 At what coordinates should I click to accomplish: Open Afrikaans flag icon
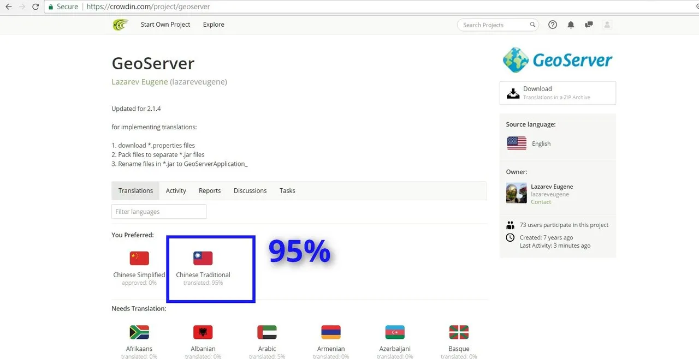tap(139, 332)
